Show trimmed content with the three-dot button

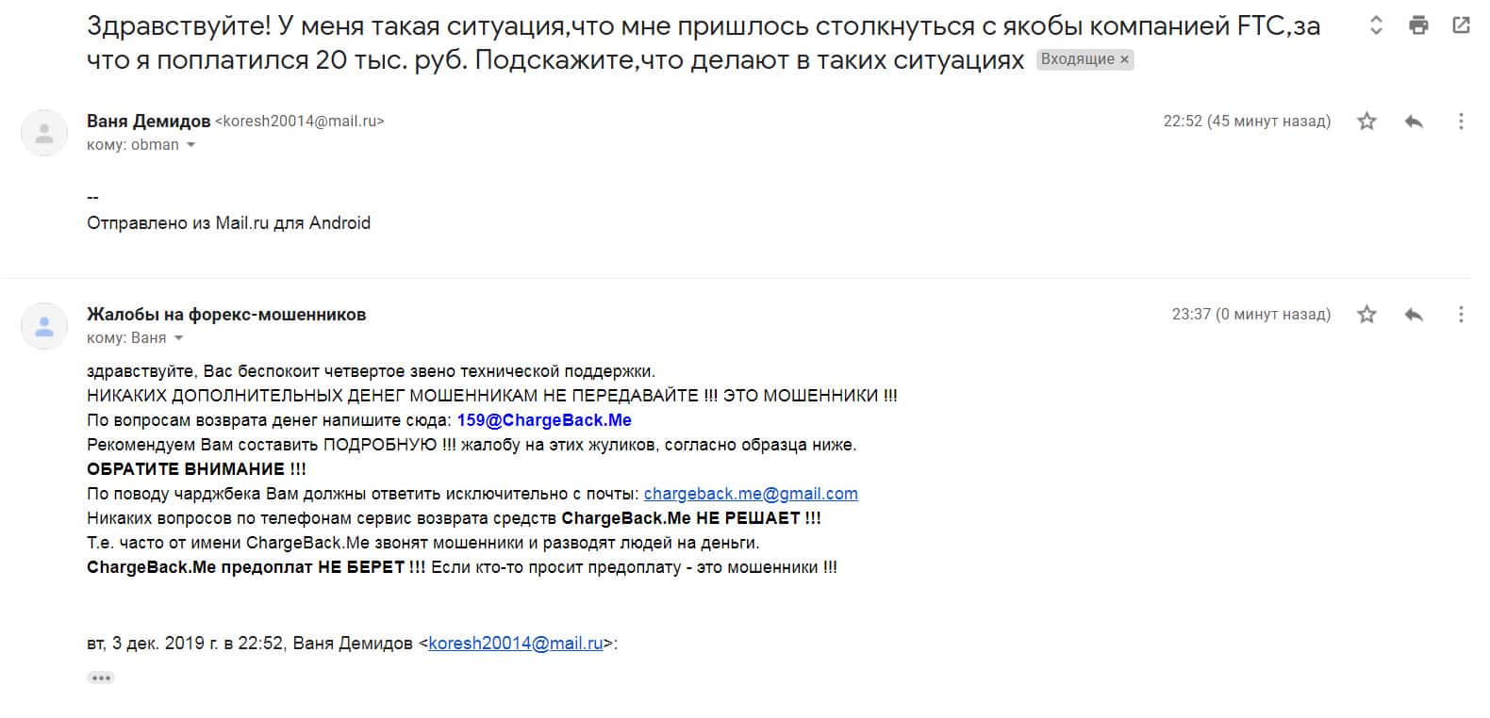(101, 677)
